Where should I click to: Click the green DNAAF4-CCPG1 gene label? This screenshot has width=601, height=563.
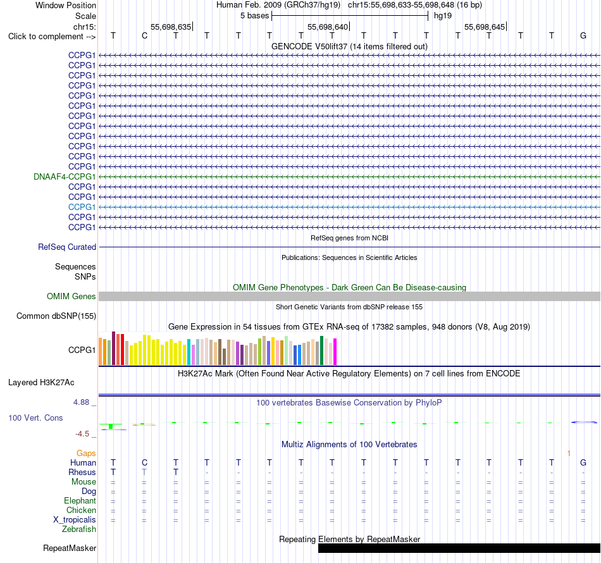click(65, 176)
